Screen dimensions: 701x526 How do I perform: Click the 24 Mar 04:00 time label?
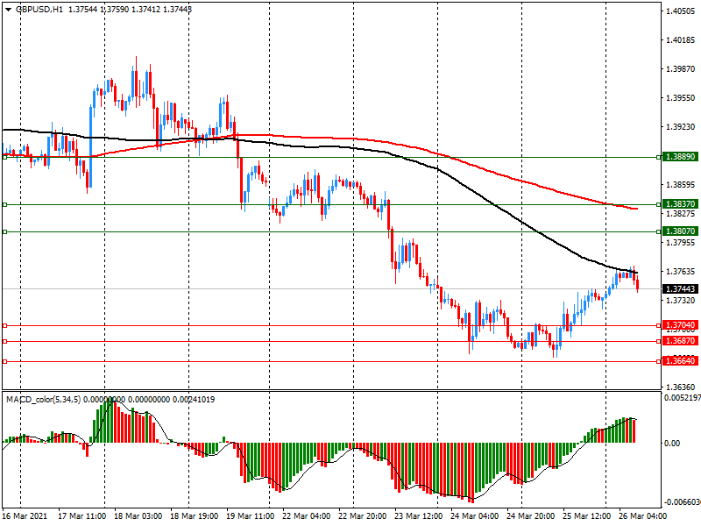(x=474, y=516)
